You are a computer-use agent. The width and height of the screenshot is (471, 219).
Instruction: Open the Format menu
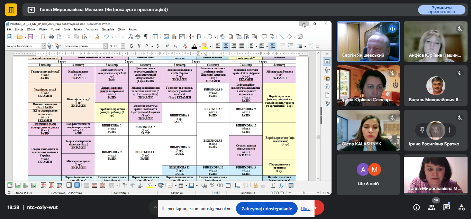55,29
